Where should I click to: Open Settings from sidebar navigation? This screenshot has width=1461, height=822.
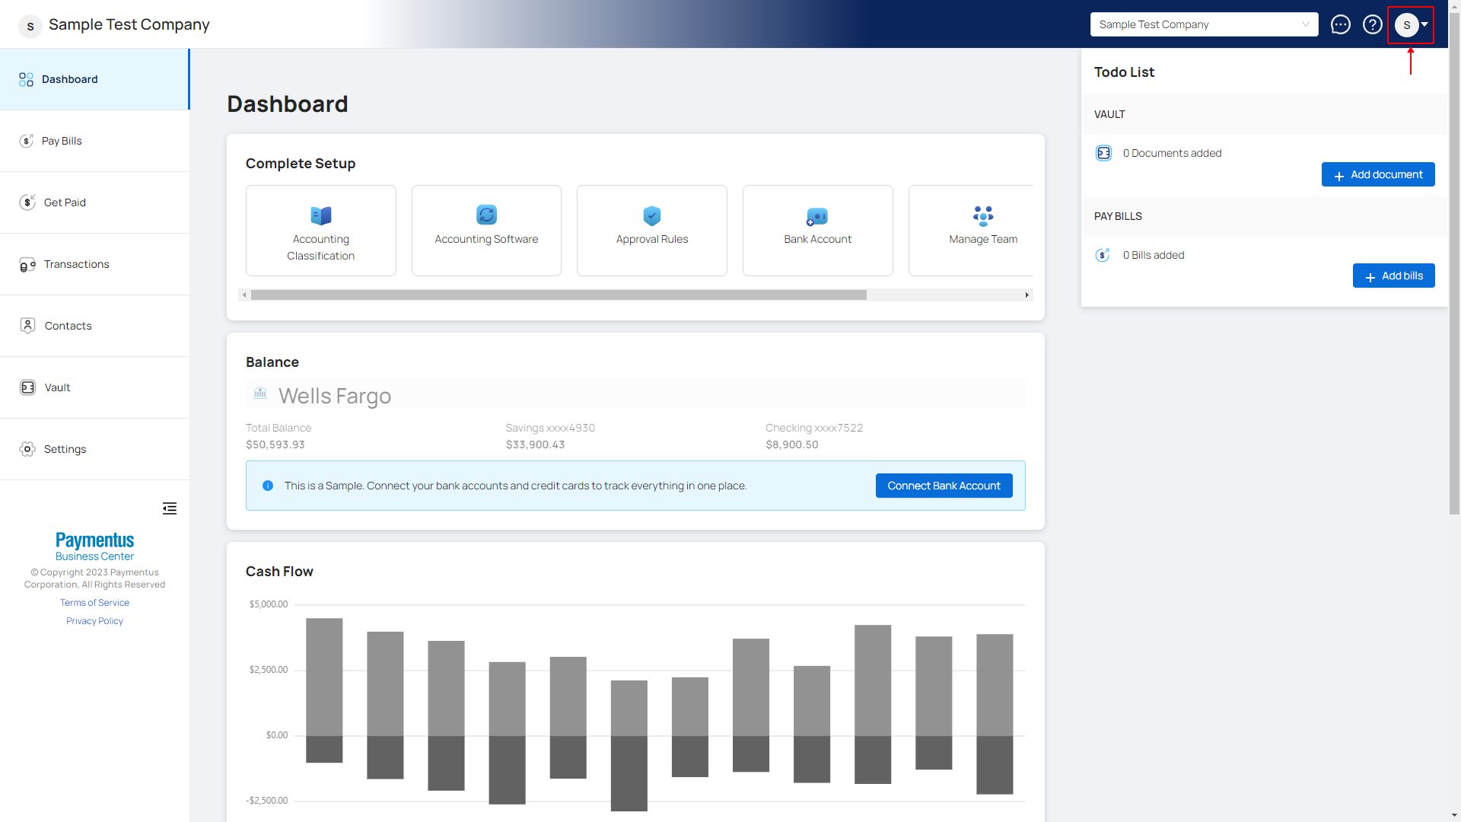coord(65,449)
